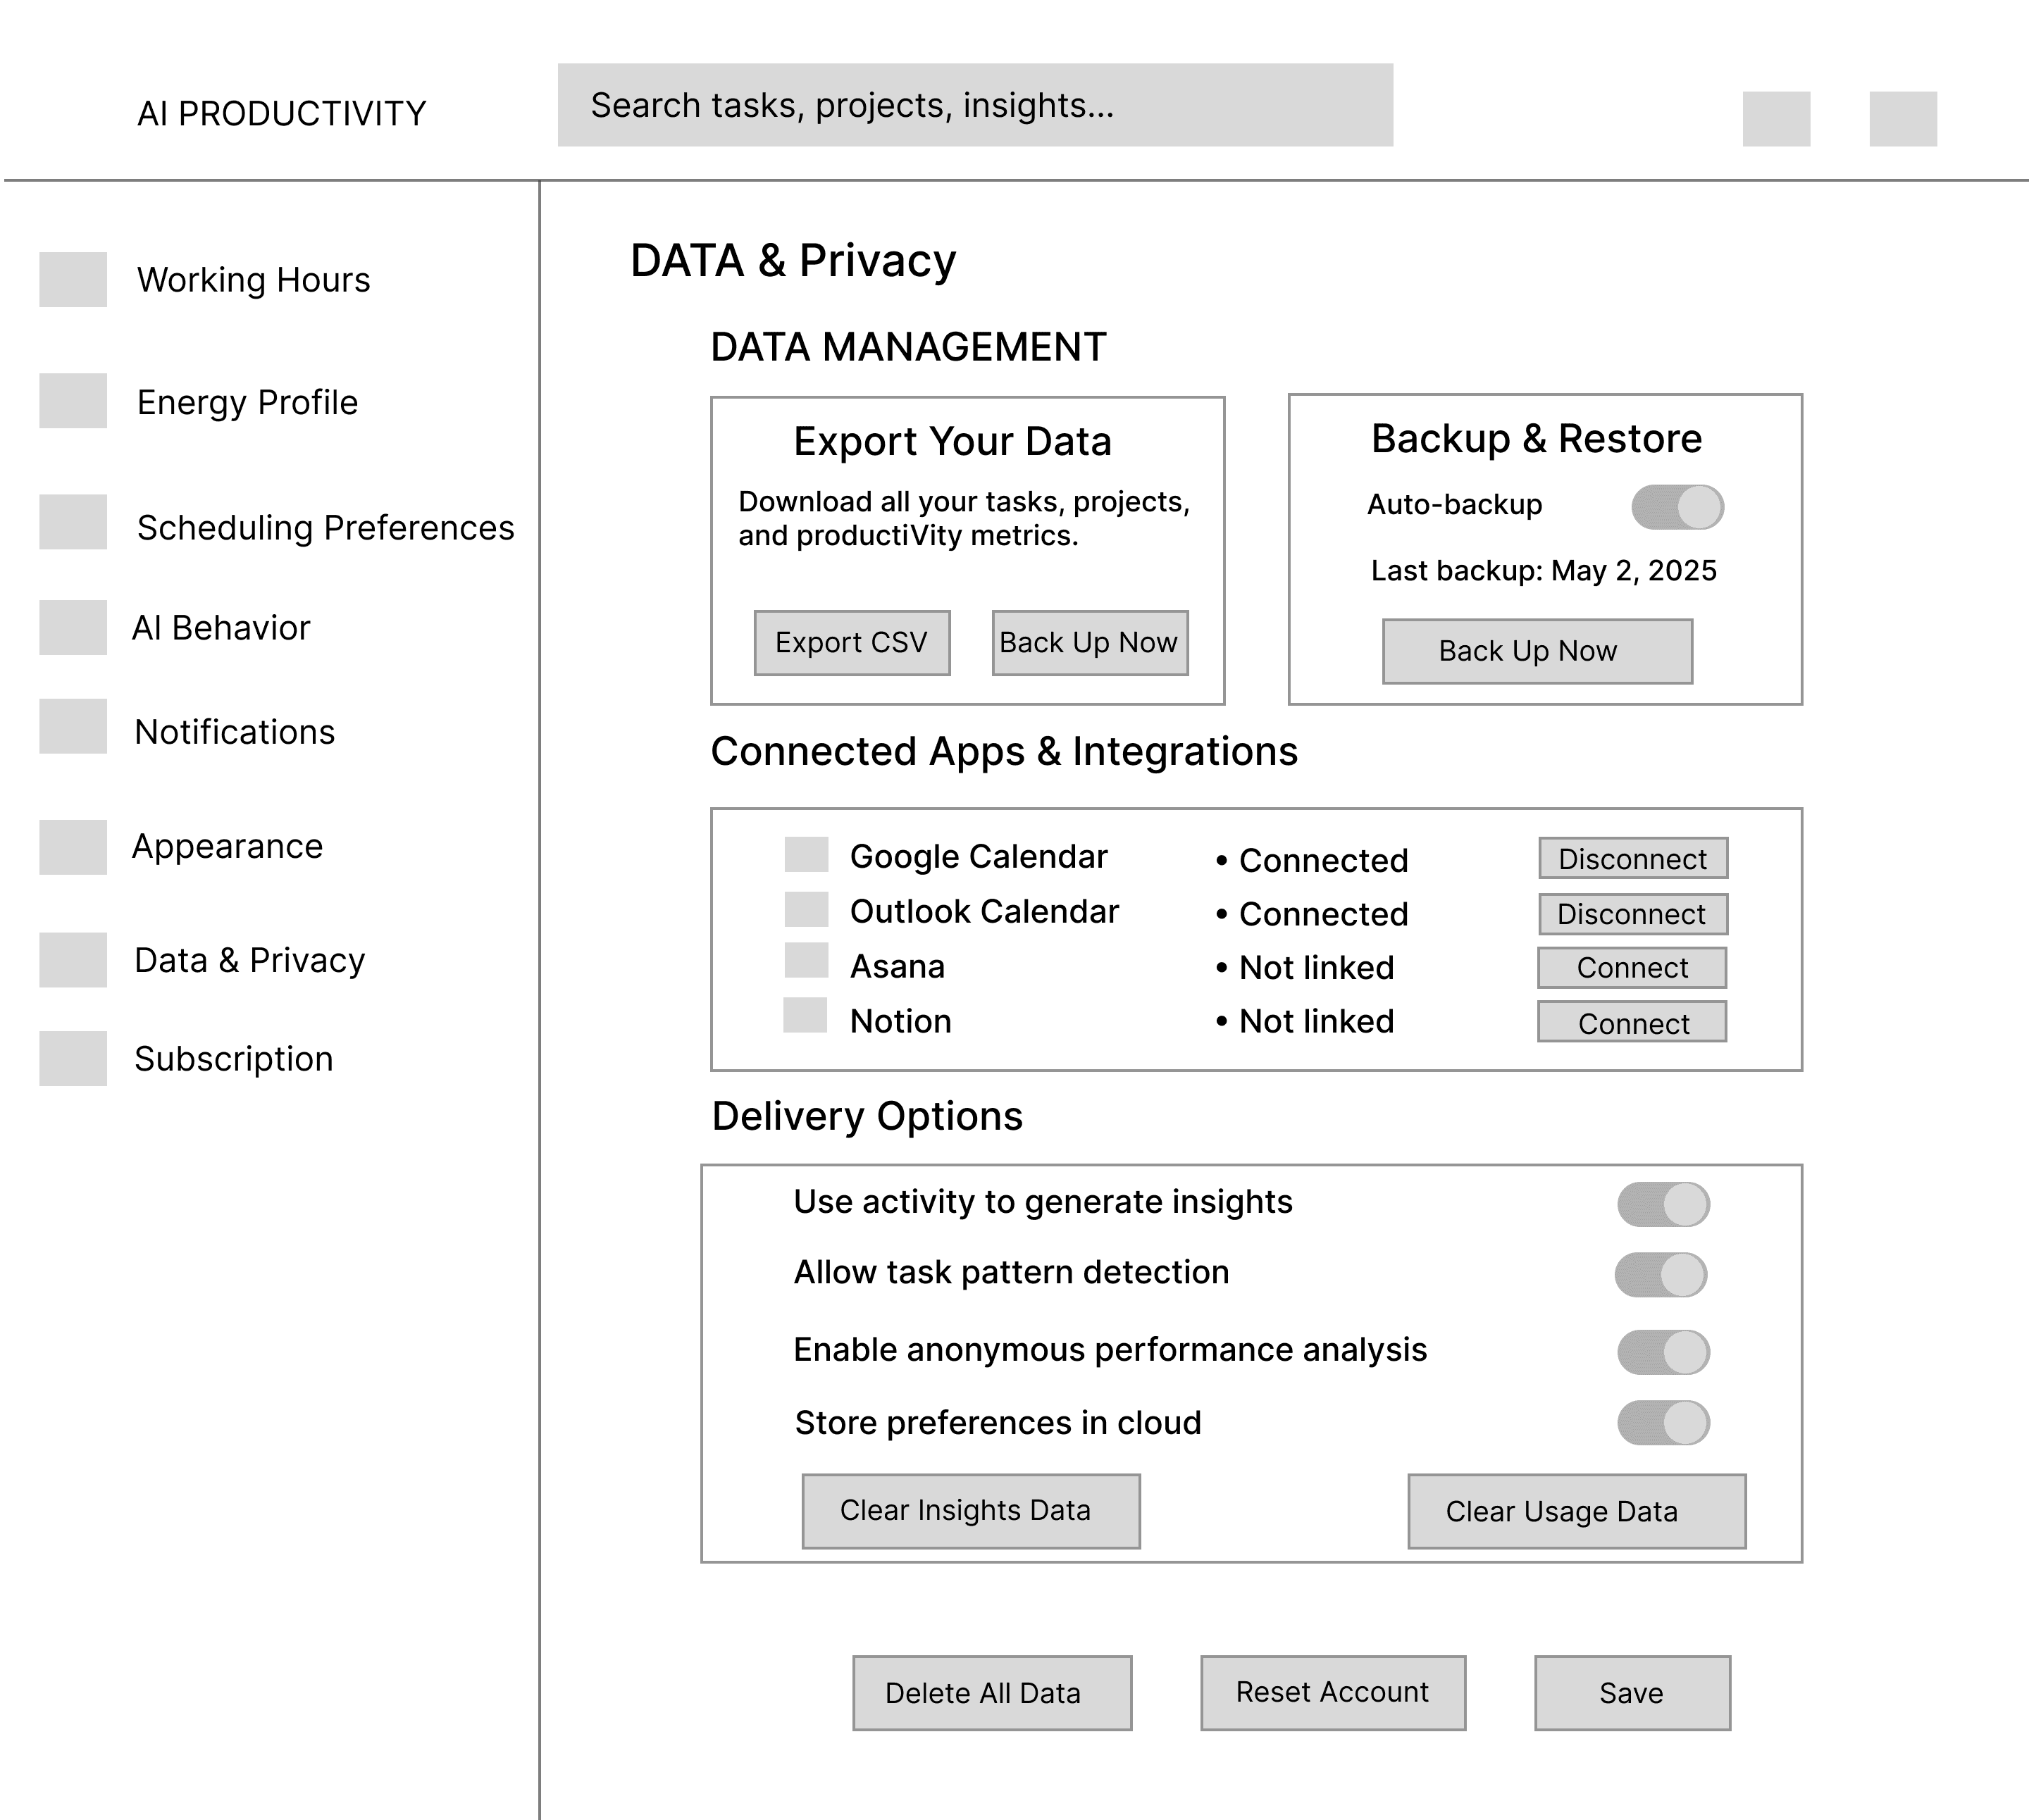The height and width of the screenshot is (1820, 2029).
Task: Click the icon beside Working Hours
Action: point(73,279)
